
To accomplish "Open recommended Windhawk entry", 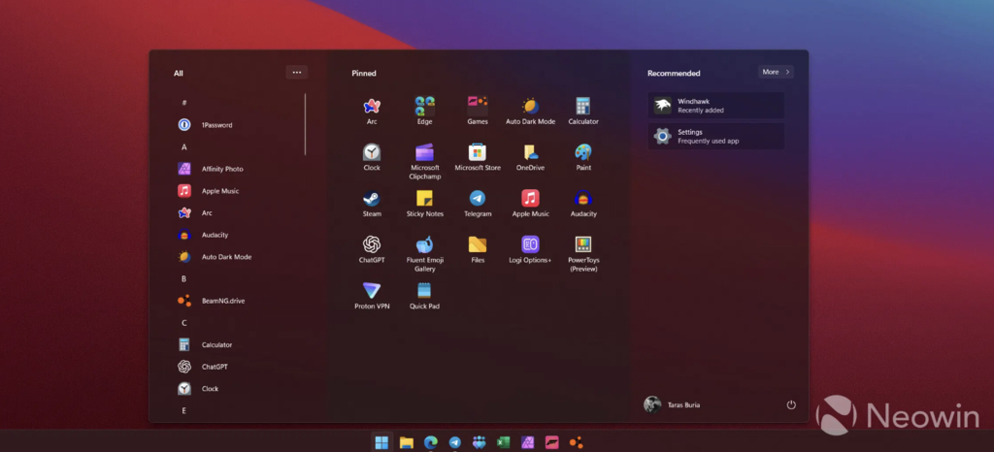I will 716,105.
